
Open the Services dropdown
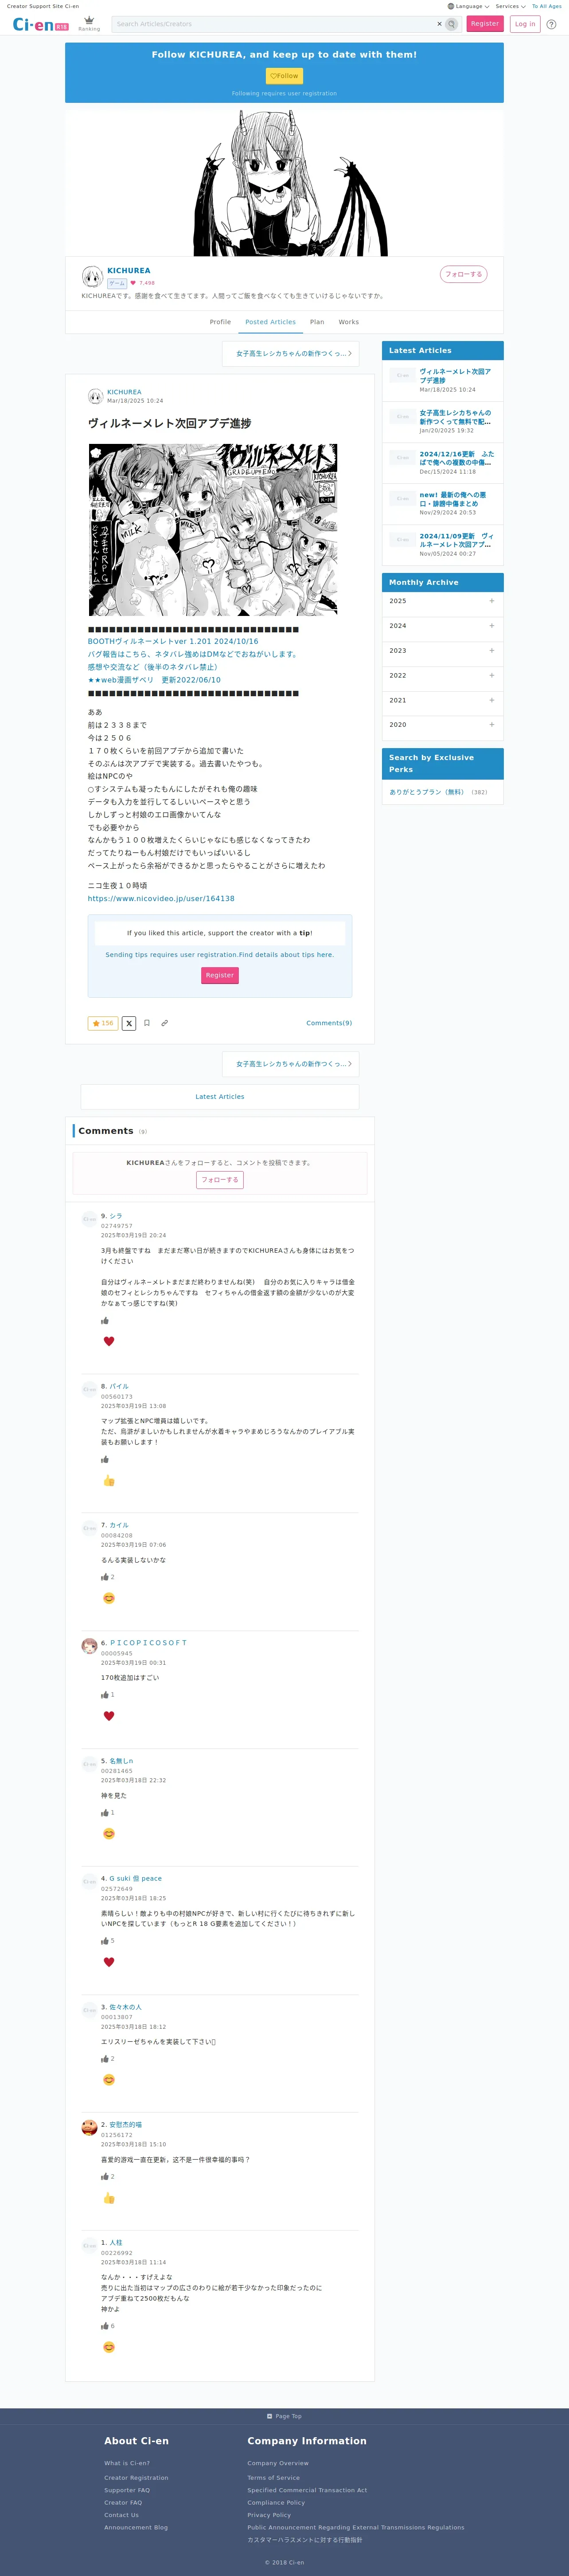pyautogui.click(x=510, y=6)
